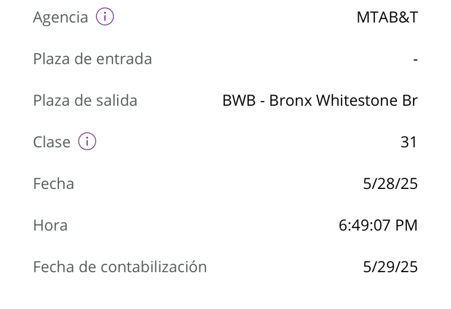Select the 5/29/25 posting date value
This screenshot has width=451, height=309.
click(390, 267)
